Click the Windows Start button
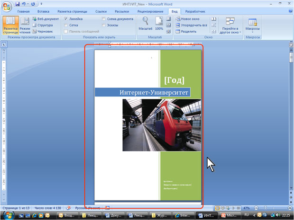Screen dimensions: 294x220 (9, 215)
